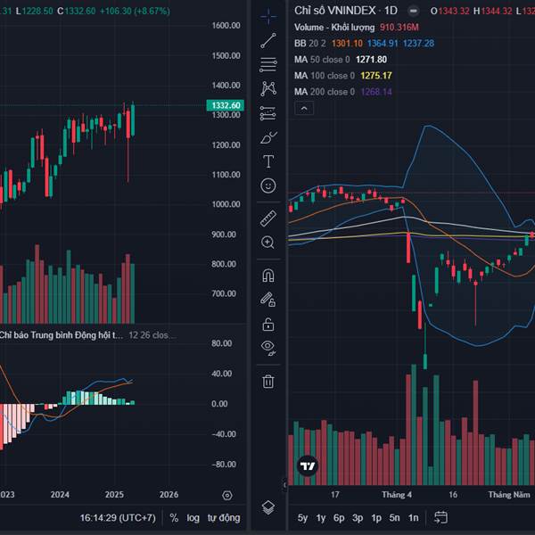
Task: Click the MA 50 value 1271.80
Action: pyautogui.click(x=371, y=60)
